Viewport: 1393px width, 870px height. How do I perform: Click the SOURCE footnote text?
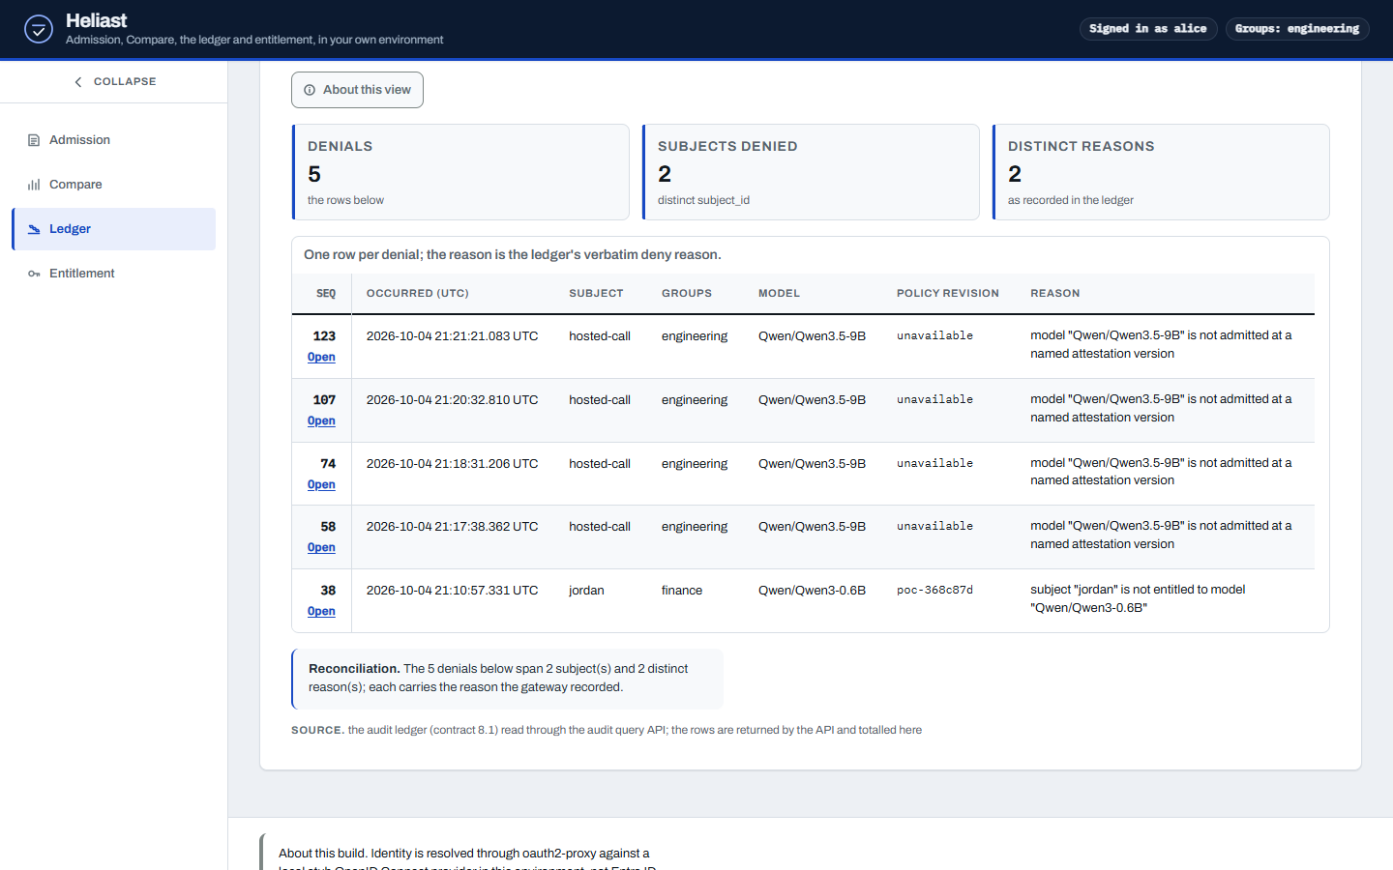(607, 731)
